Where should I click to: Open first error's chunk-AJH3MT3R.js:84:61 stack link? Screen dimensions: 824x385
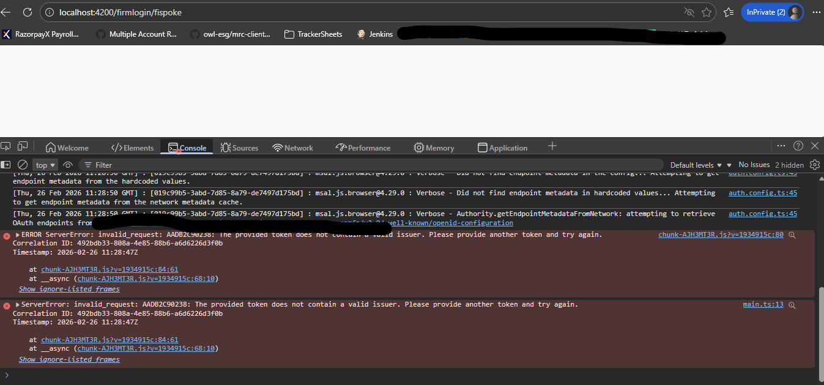[109, 269]
